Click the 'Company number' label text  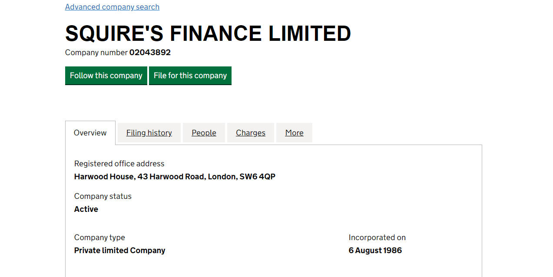(x=96, y=53)
